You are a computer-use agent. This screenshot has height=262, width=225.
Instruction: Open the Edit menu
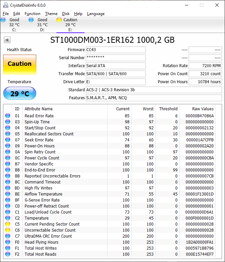[17, 14]
